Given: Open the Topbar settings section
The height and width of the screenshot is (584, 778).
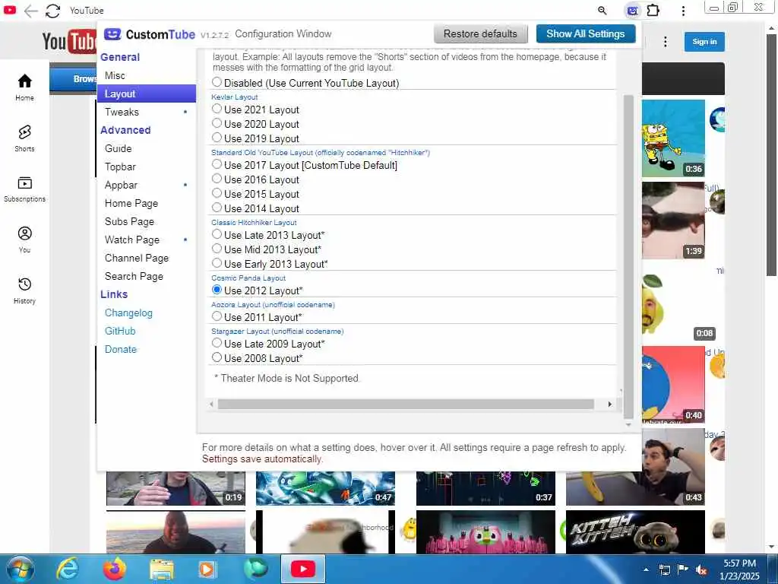Looking at the screenshot, I should (147, 167).
